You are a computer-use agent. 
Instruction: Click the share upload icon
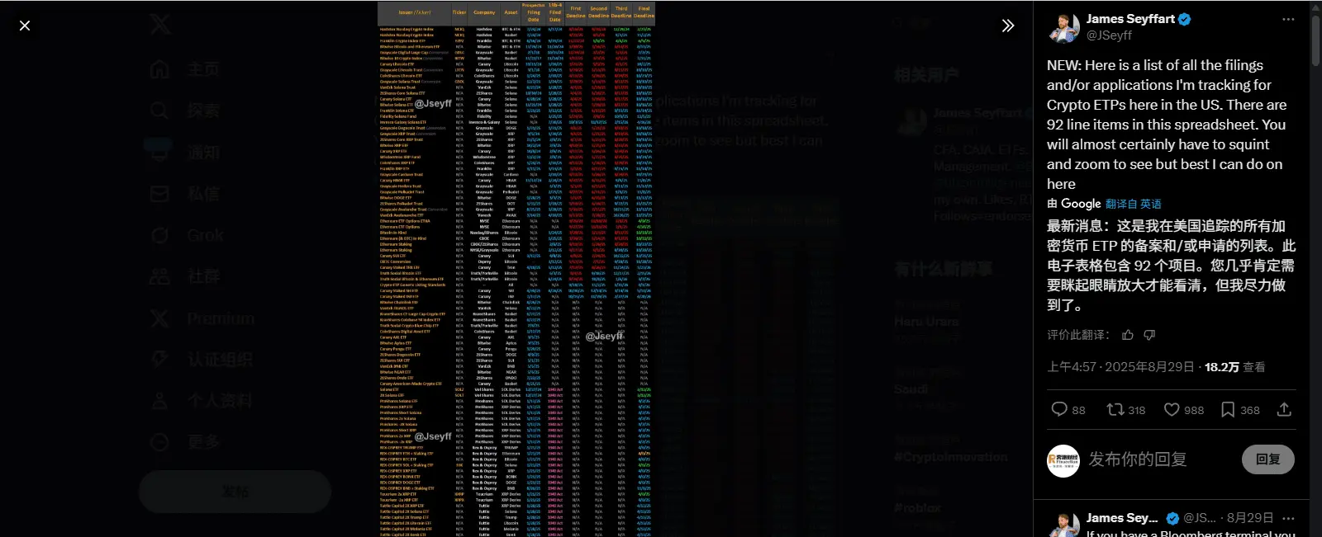(x=1284, y=409)
